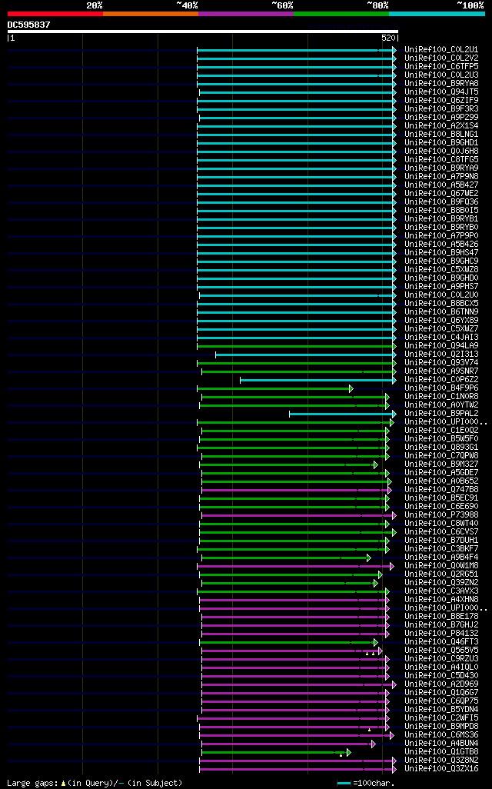Click the orange ~40% identity legend segment
Viewport: 492px width, 789px height.
click(151, 14)
